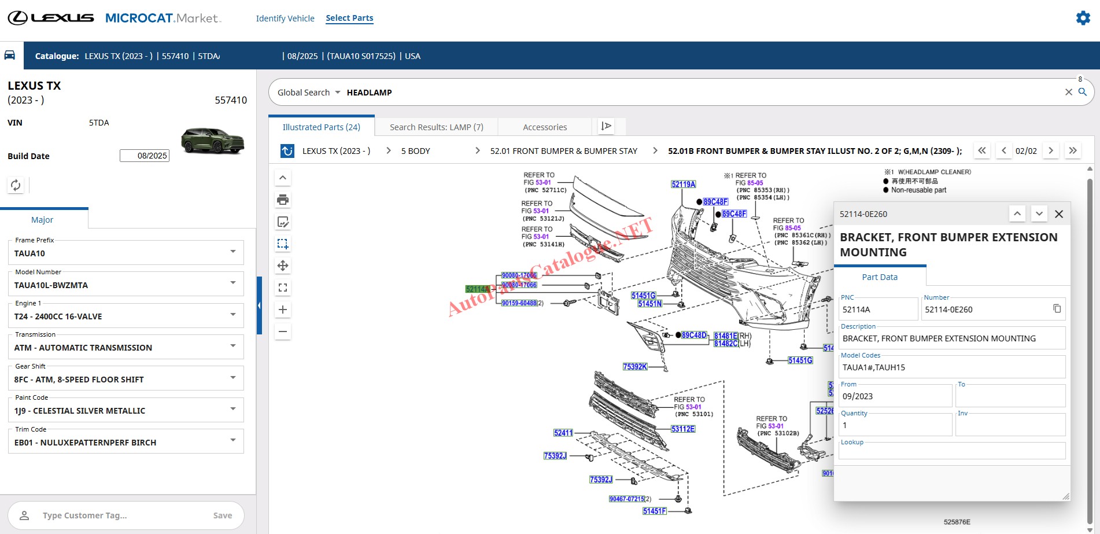This screenshot has width=1100, height=534.
Task: Select the pan/move diagram tool
Action: [x=283, y=266]
